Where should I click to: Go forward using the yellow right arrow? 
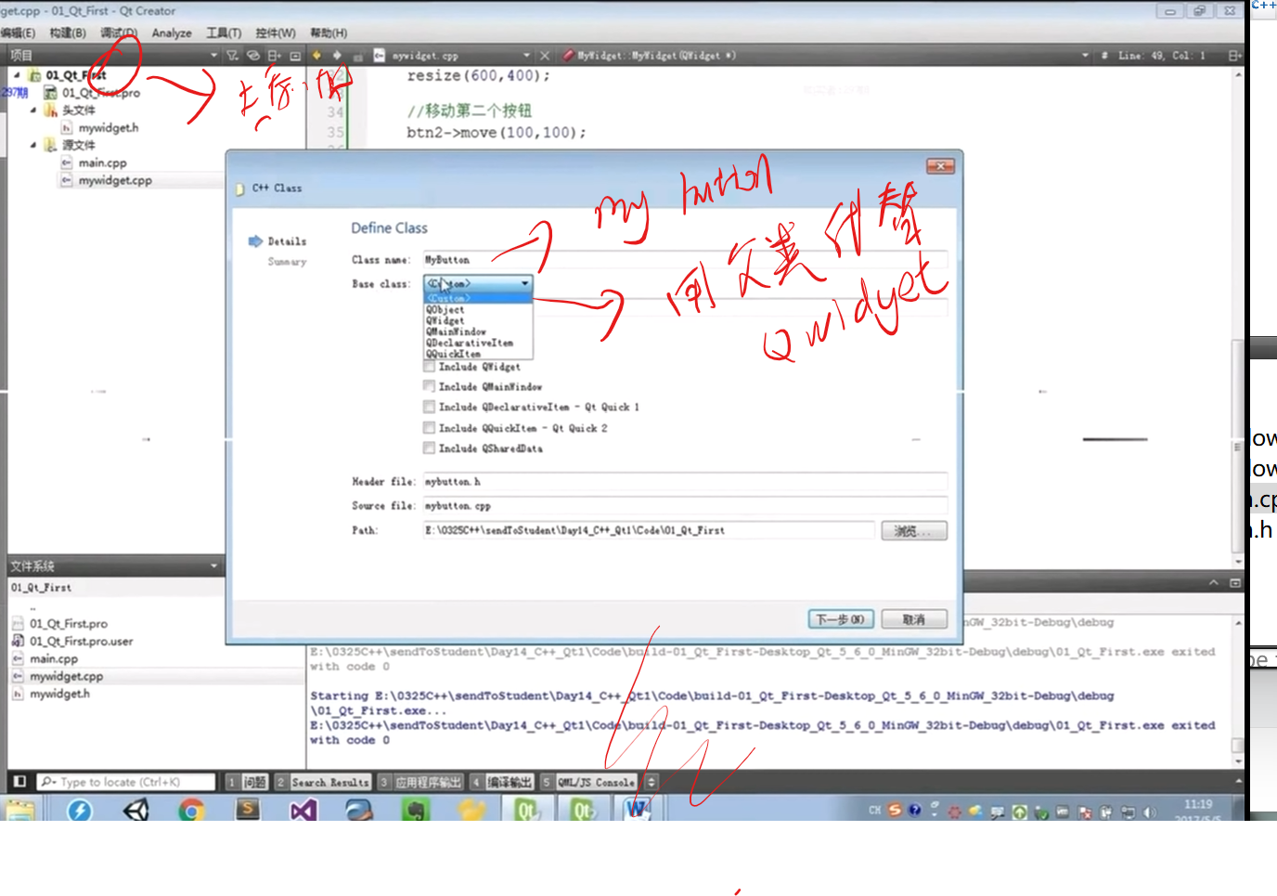pos(337,56)
